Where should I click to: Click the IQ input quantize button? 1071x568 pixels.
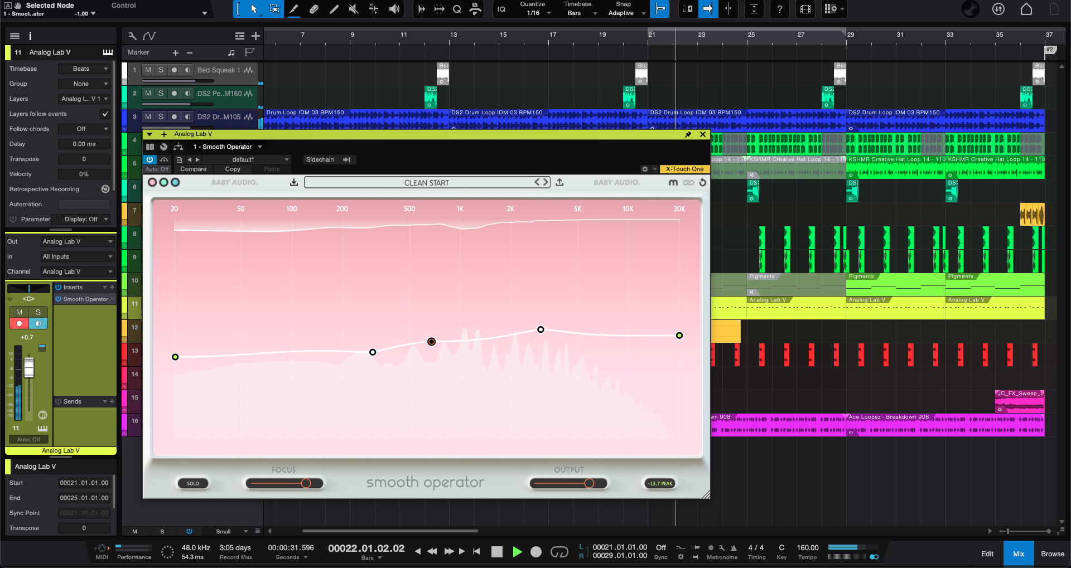coord(501,9)
